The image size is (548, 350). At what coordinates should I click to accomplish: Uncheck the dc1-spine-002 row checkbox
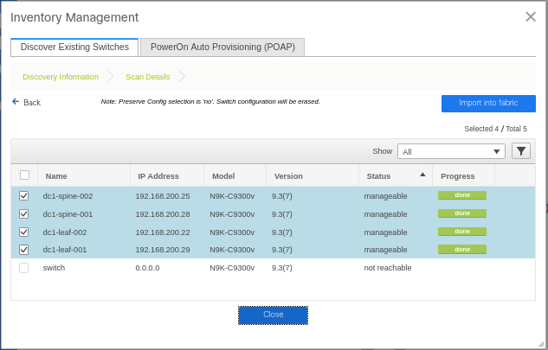pos(23,196)
